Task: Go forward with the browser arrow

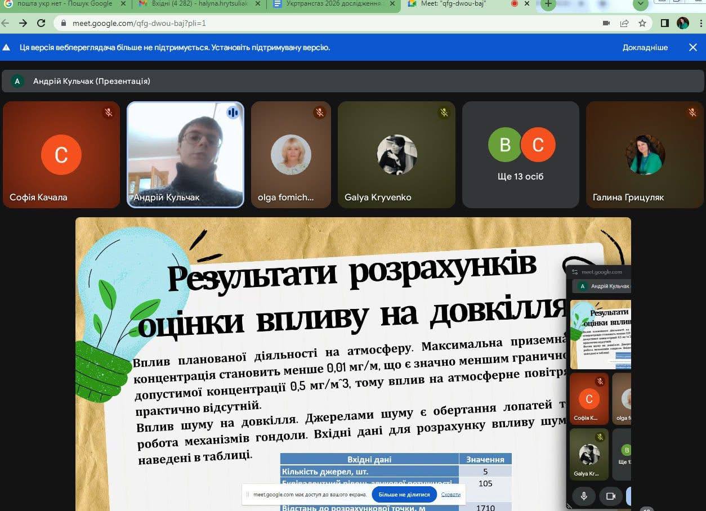Action: click(x=23, y=24)
